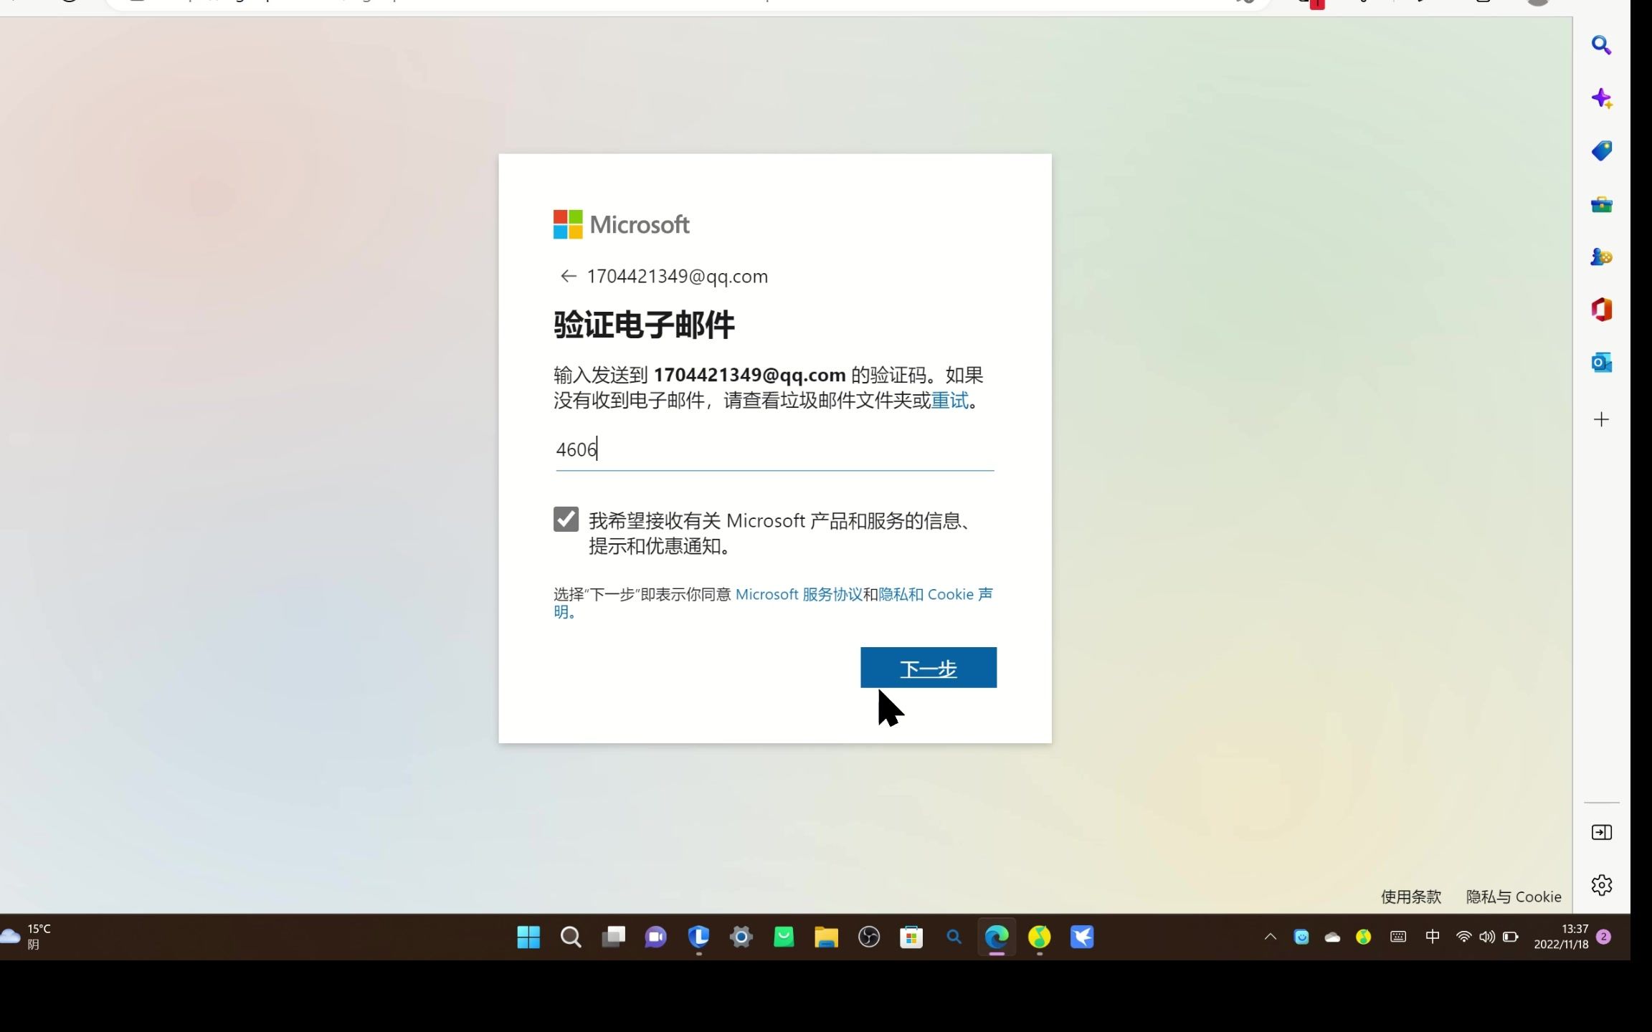Open the sidebar Games icon
This screenshot has width=1652, height=1032.
(x=1601, y=257)
